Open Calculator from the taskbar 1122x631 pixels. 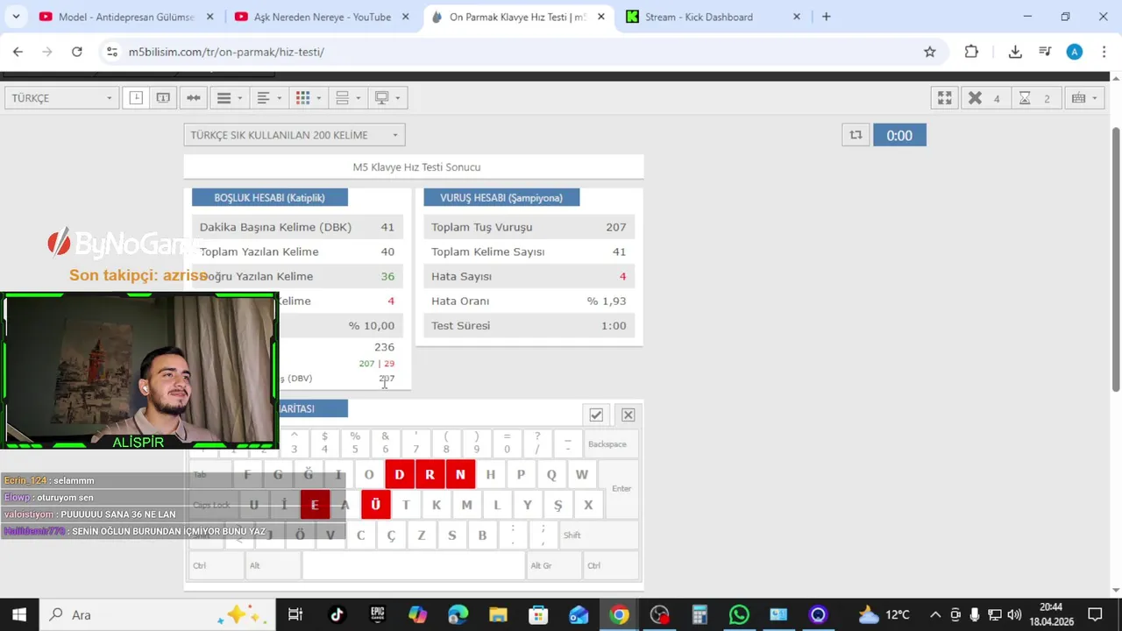coord(699,614)
